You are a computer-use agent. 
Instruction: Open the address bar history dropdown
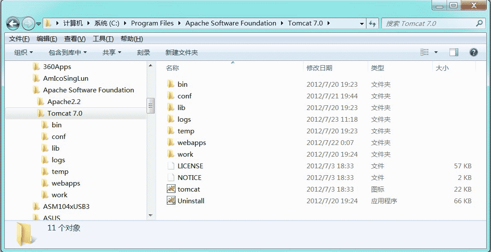pyautogui.click(x=362, y=23)
